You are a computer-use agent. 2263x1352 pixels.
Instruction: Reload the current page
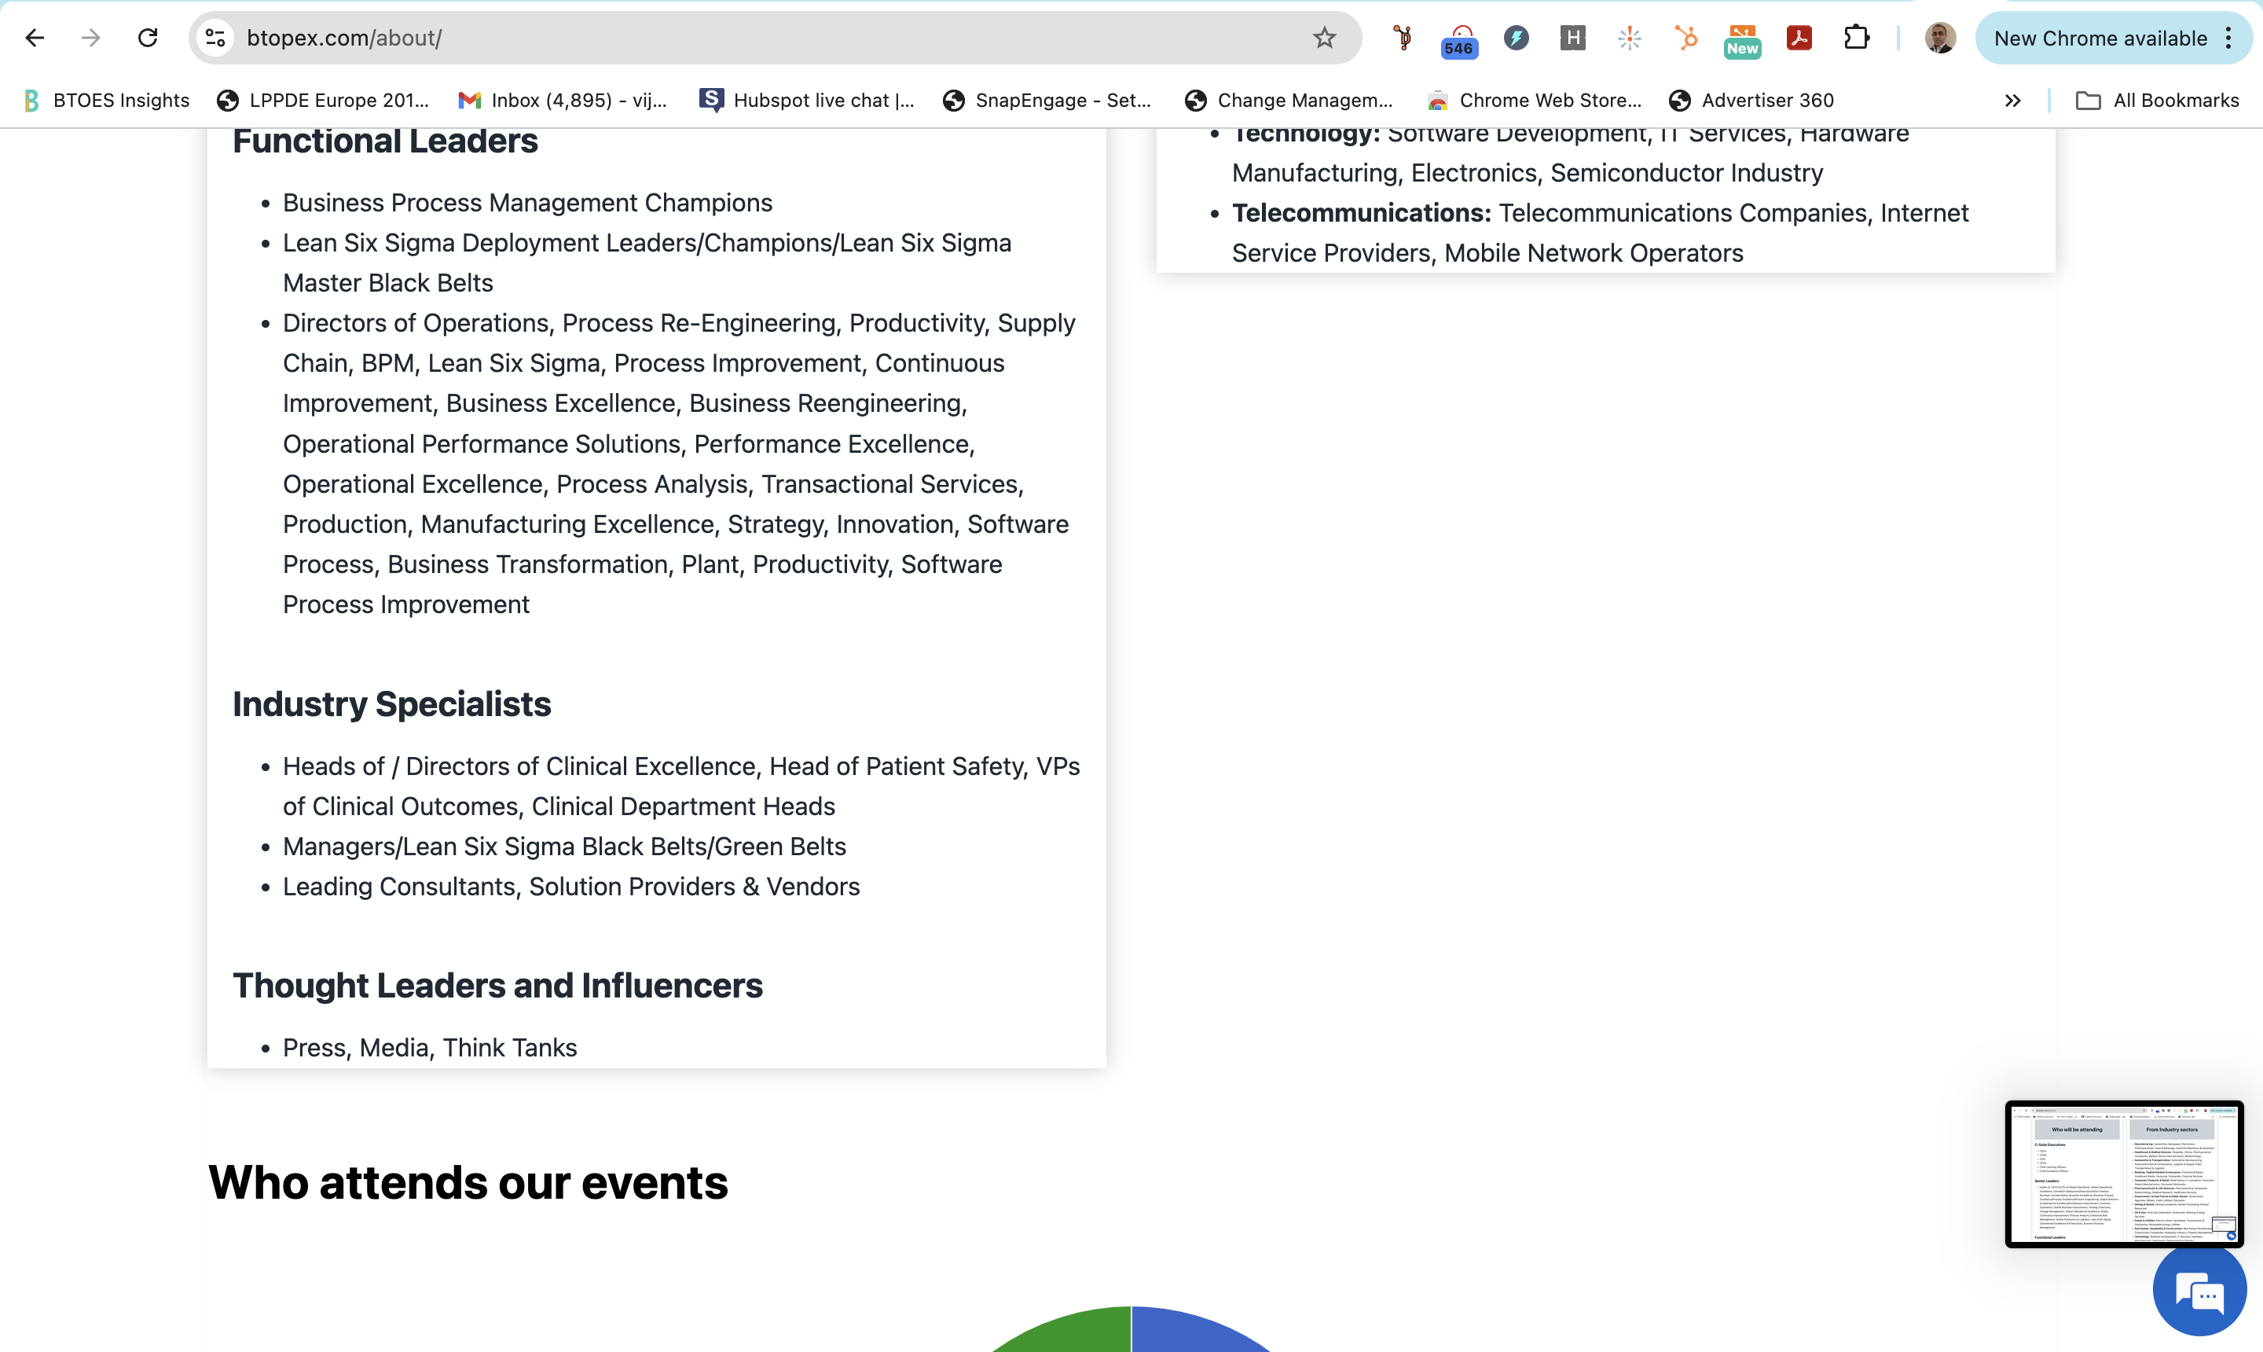point(148,38)
